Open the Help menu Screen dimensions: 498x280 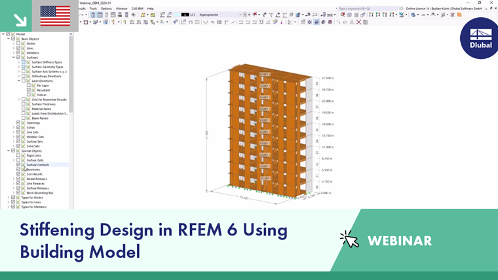pyautogui.click(x=150, y=9)
